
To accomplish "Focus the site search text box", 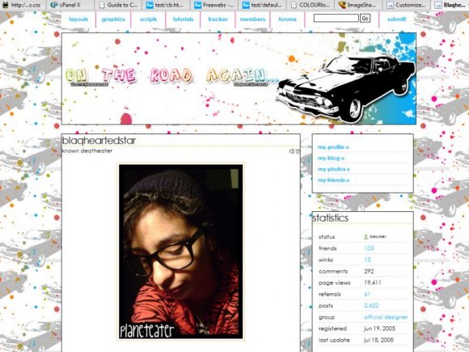I will [336, 19].
